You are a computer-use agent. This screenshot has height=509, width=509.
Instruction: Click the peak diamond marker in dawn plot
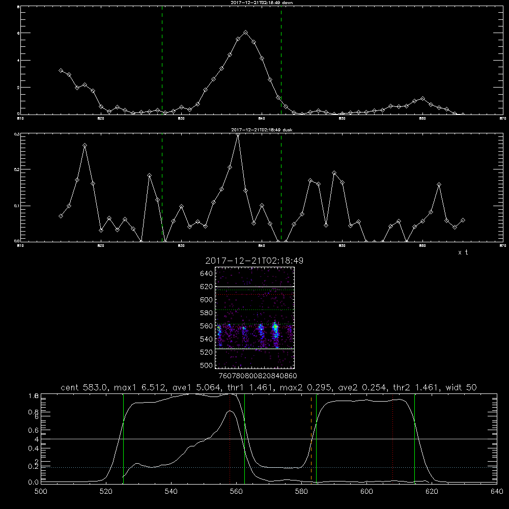pyautogui.click(x=246, y=33)
